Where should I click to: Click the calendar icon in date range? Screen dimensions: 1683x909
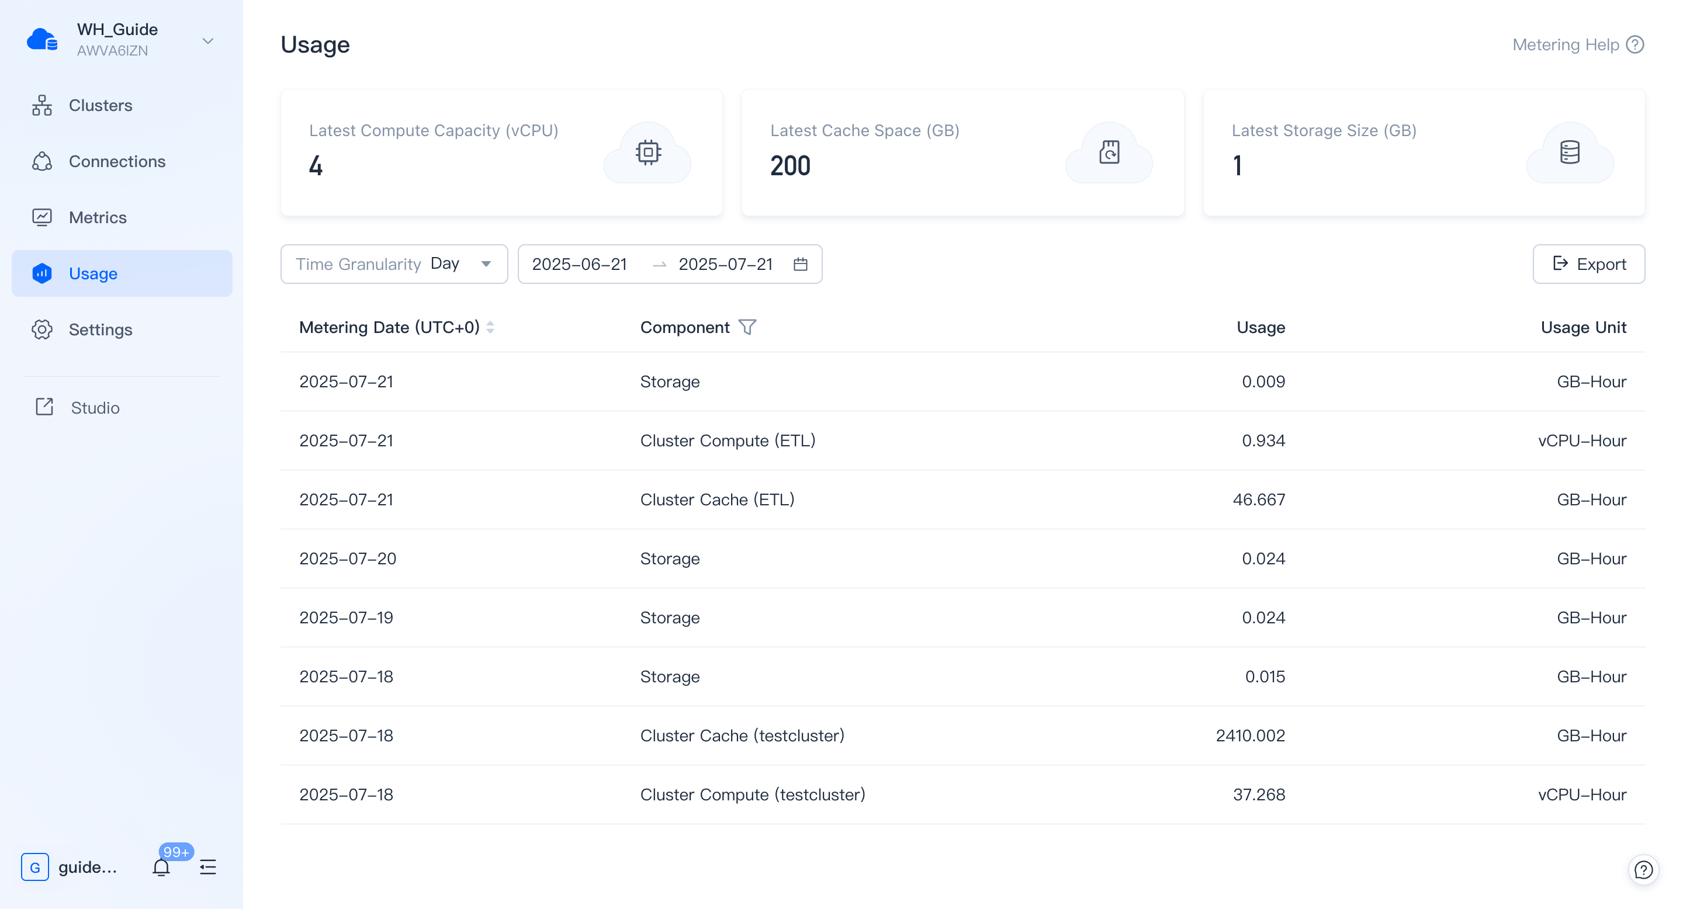(801, 265)
